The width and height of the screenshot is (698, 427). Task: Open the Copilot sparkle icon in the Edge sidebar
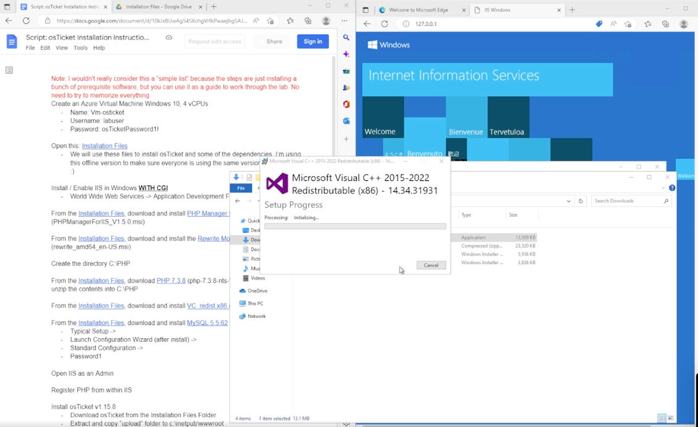[x=346, y=54]
